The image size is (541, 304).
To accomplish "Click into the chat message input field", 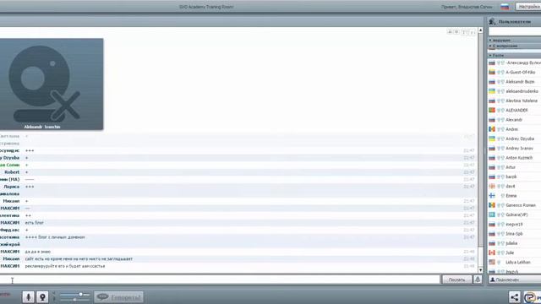I will (220, 280).
